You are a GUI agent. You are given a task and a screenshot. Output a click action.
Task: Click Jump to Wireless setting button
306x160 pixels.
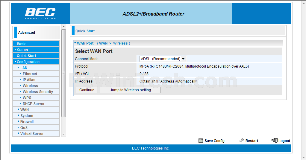click(x=130, y=90)
